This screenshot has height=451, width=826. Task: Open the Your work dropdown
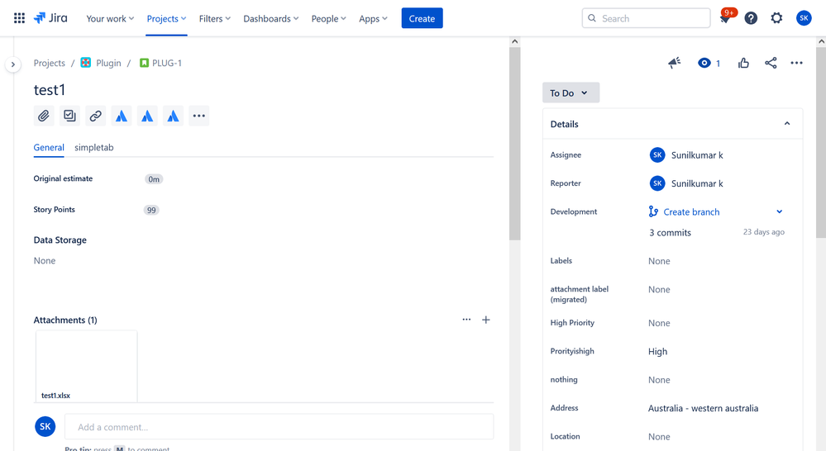click(x=110, y=18)
